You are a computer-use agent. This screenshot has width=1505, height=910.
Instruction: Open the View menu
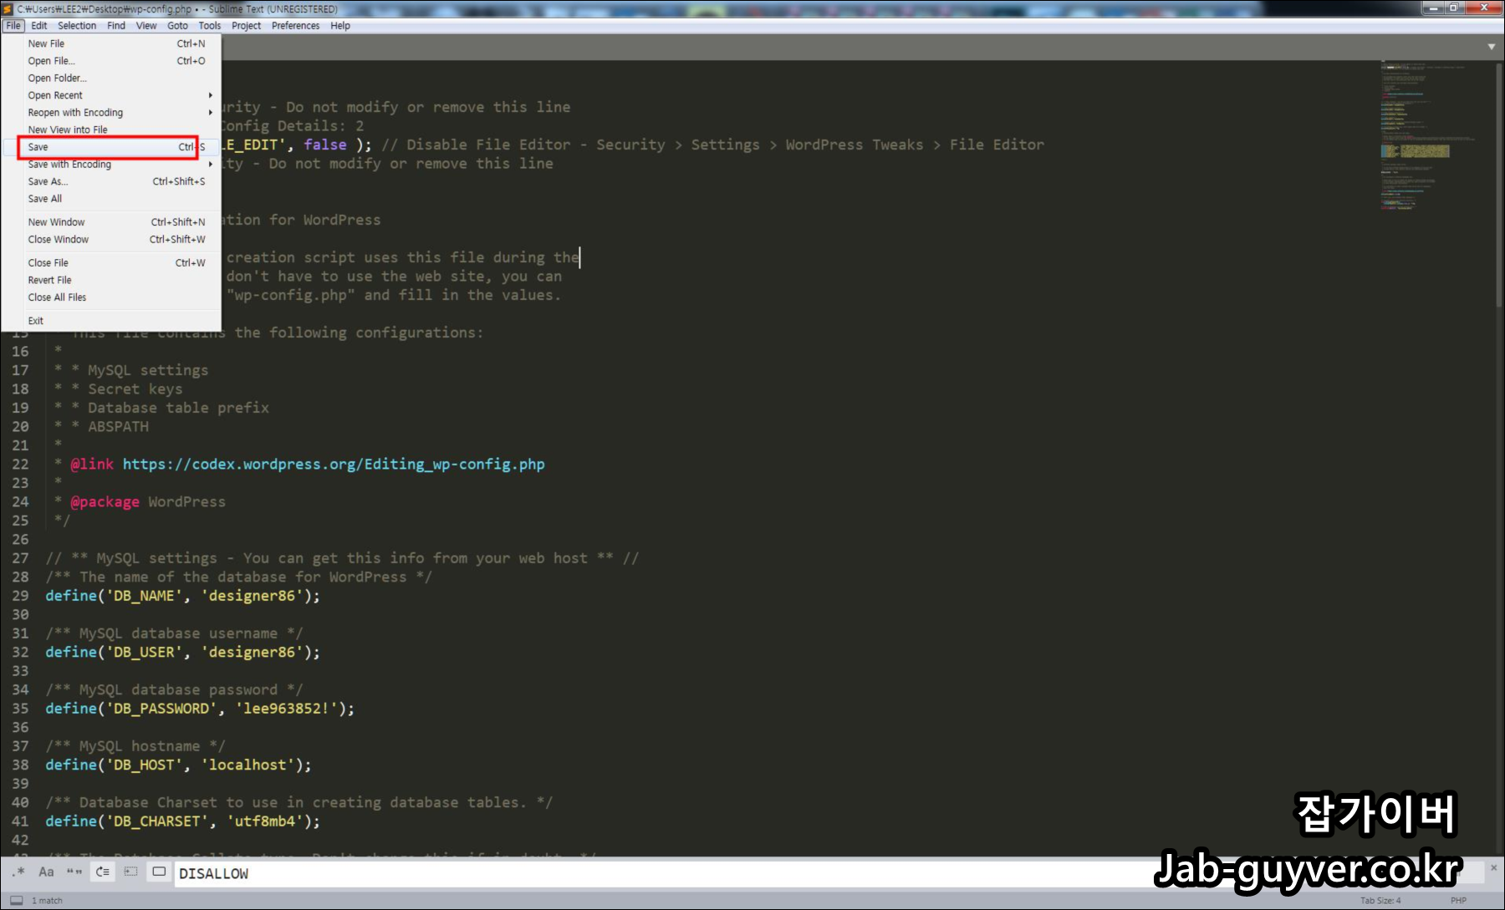[146, 26]
